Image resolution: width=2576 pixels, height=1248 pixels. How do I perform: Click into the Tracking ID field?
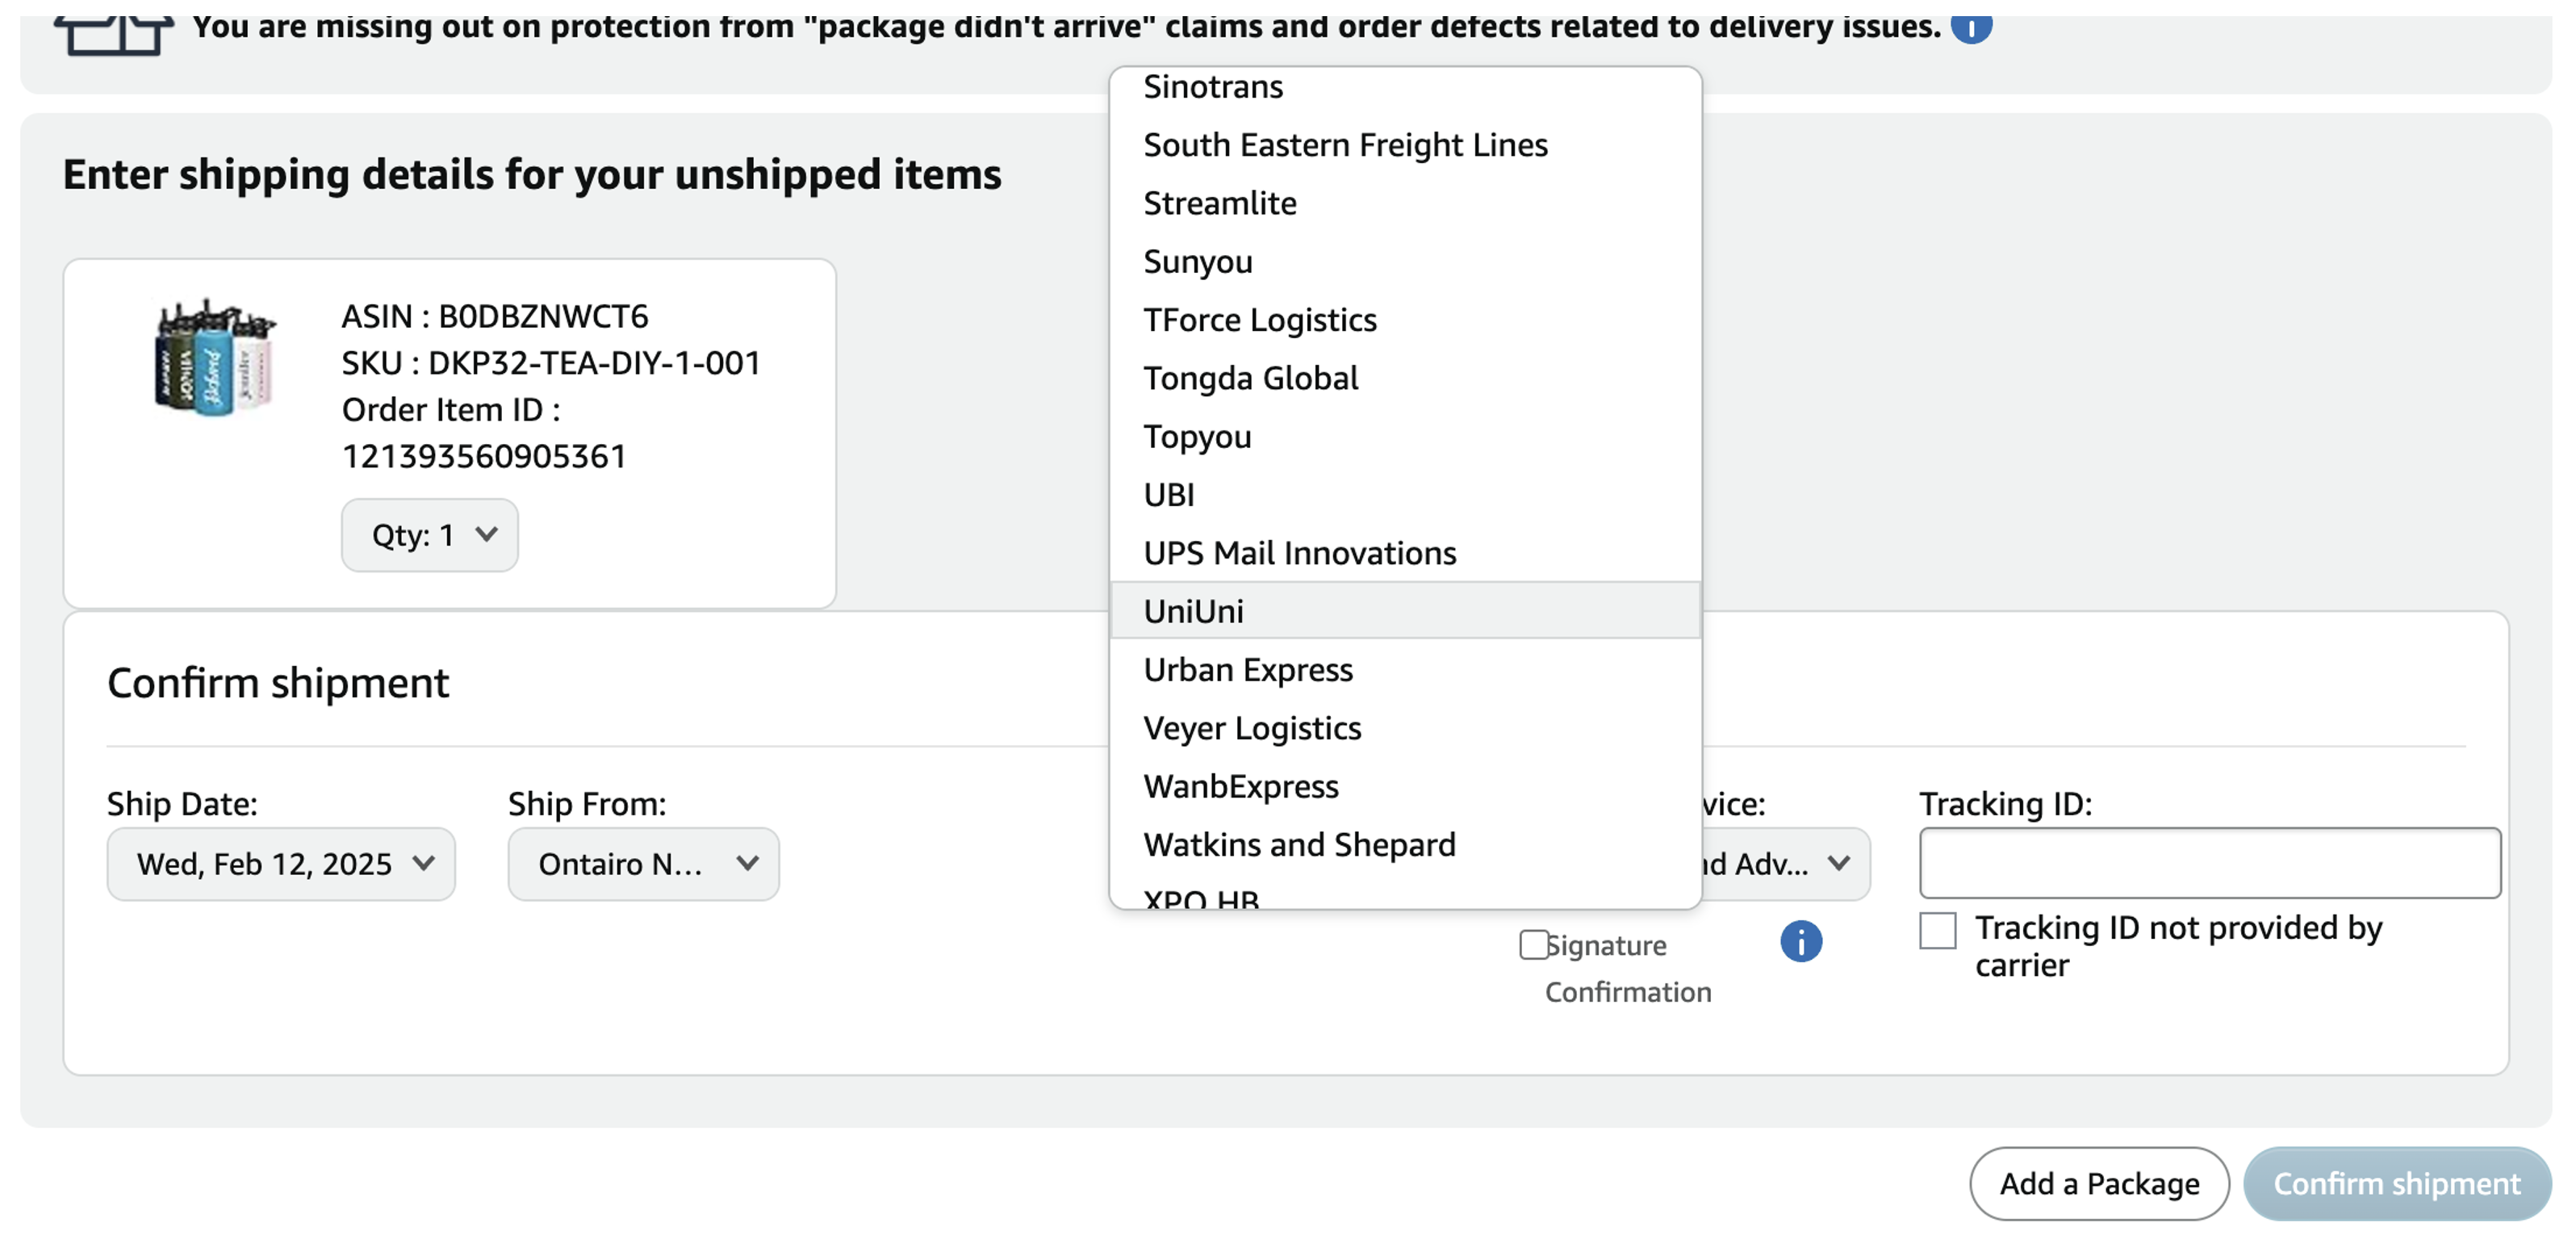2209,863
